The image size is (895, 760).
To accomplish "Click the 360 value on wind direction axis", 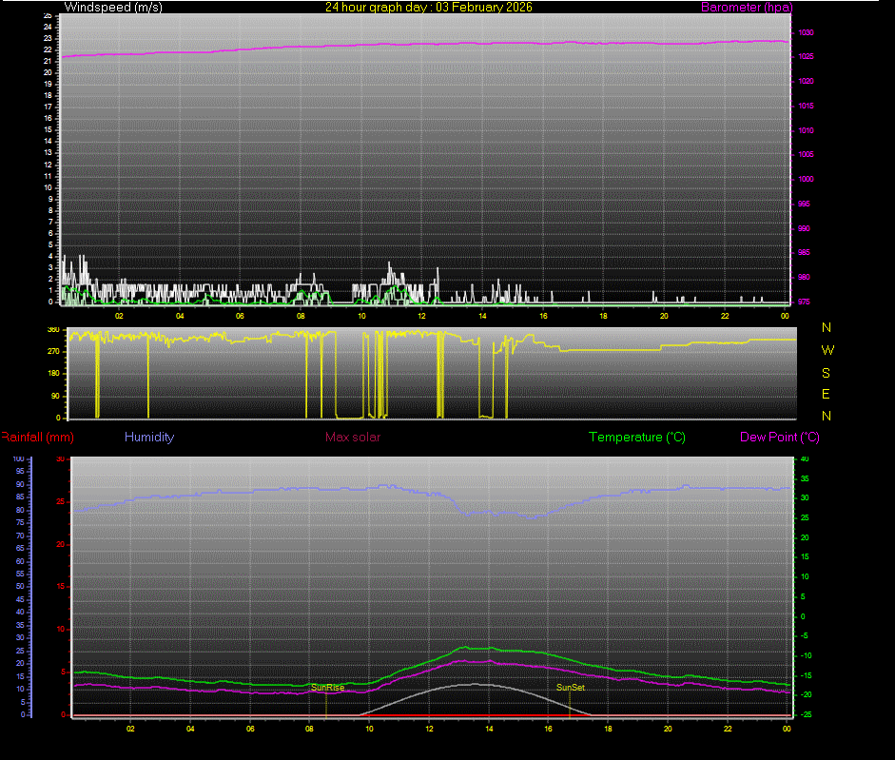I will [53, 329].
